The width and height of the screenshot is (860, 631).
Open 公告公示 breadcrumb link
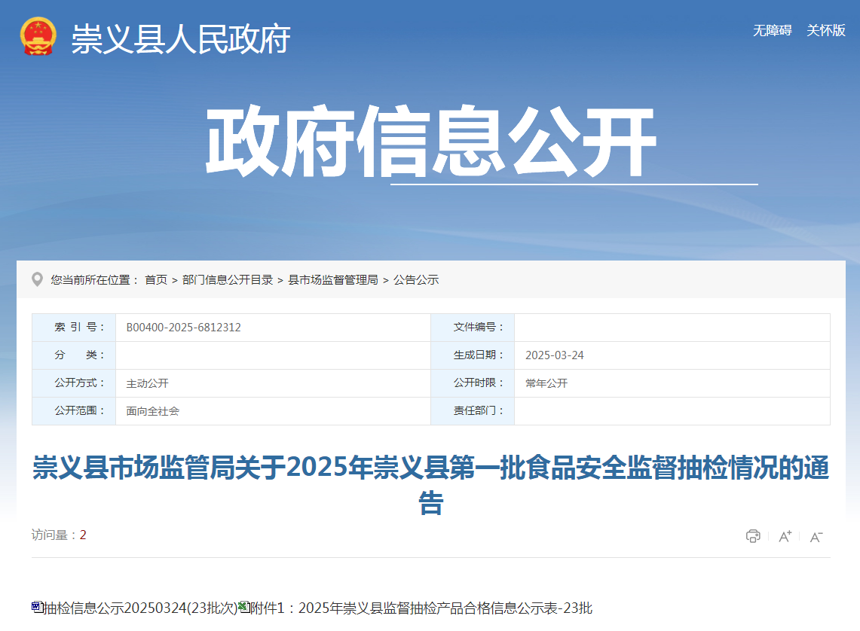[416, 280]
